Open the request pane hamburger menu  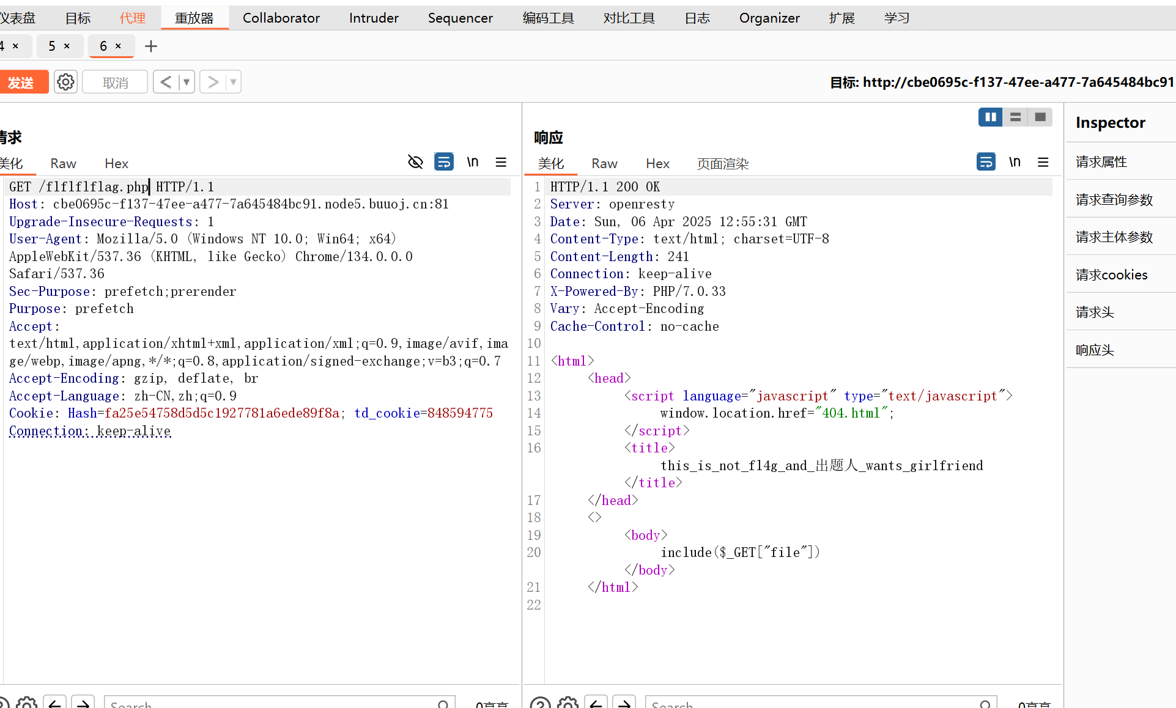(x=501, y=162)
